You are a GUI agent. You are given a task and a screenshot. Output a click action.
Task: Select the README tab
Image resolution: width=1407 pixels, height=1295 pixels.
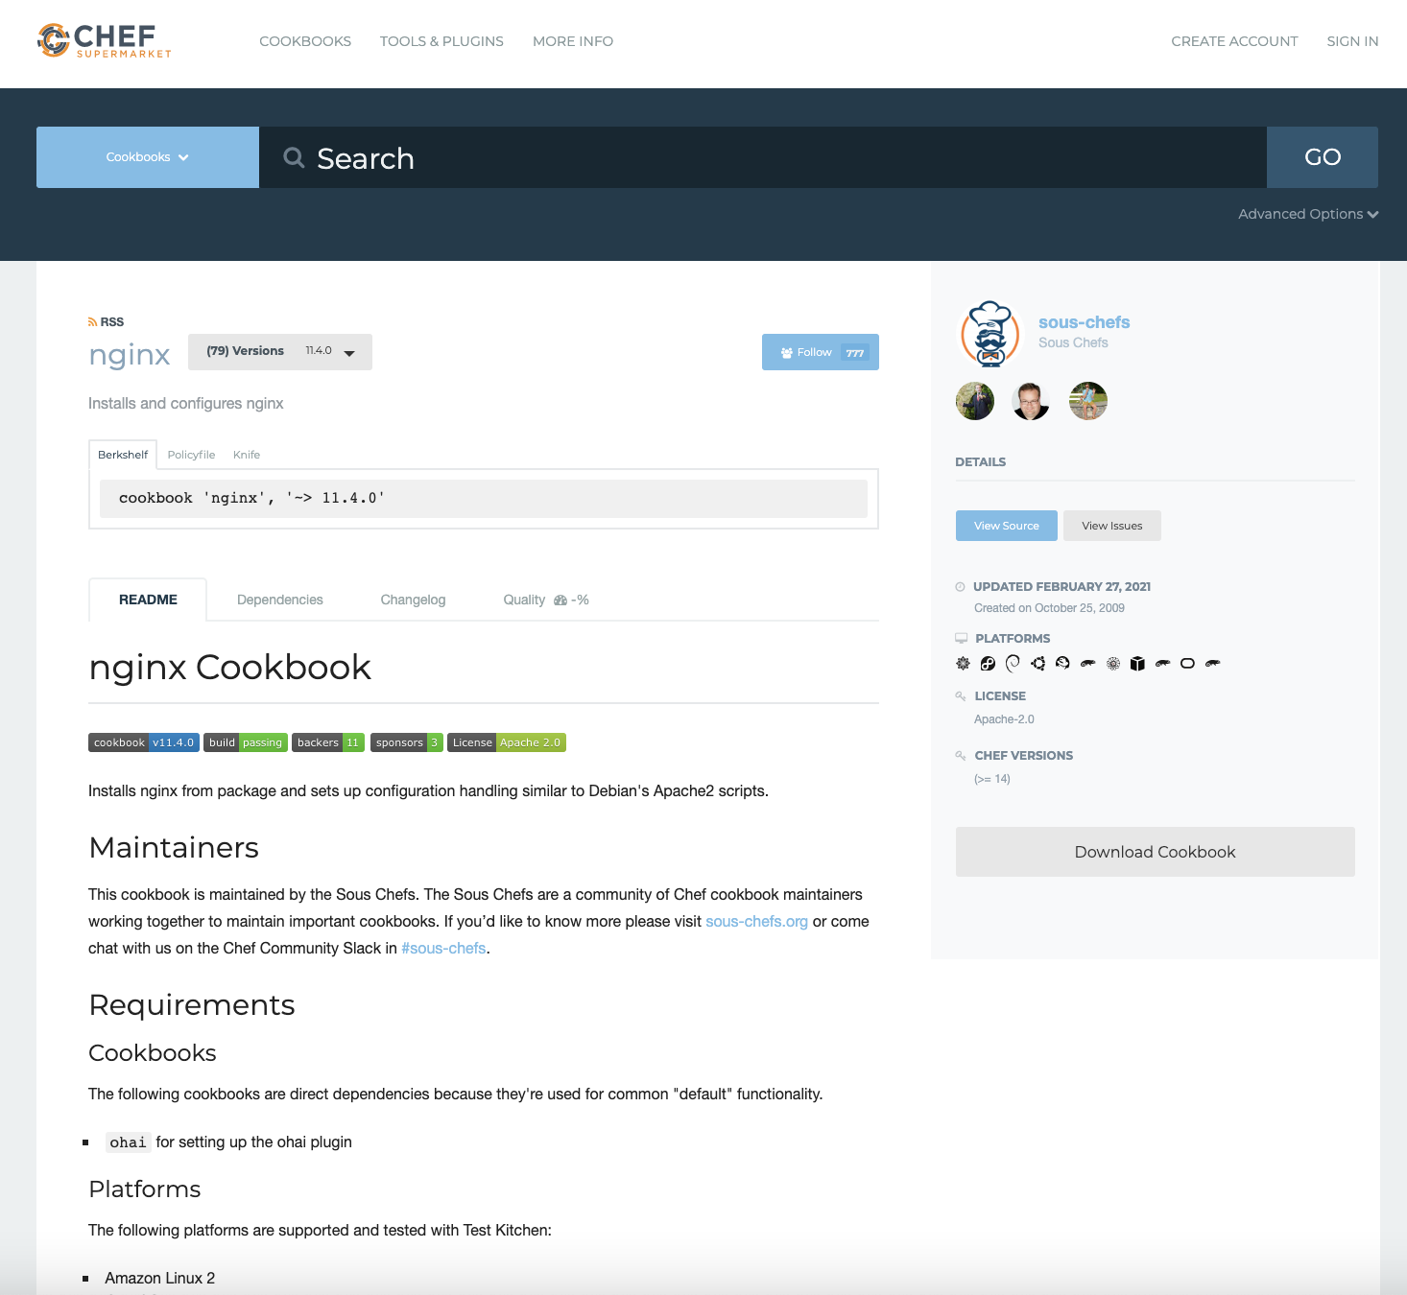coord(148,600)
